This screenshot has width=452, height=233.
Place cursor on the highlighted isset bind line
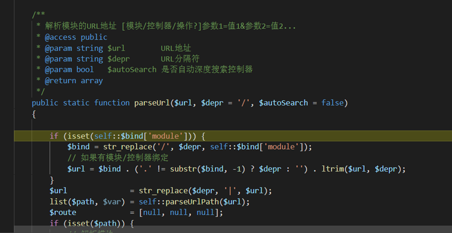pos(233,136)
